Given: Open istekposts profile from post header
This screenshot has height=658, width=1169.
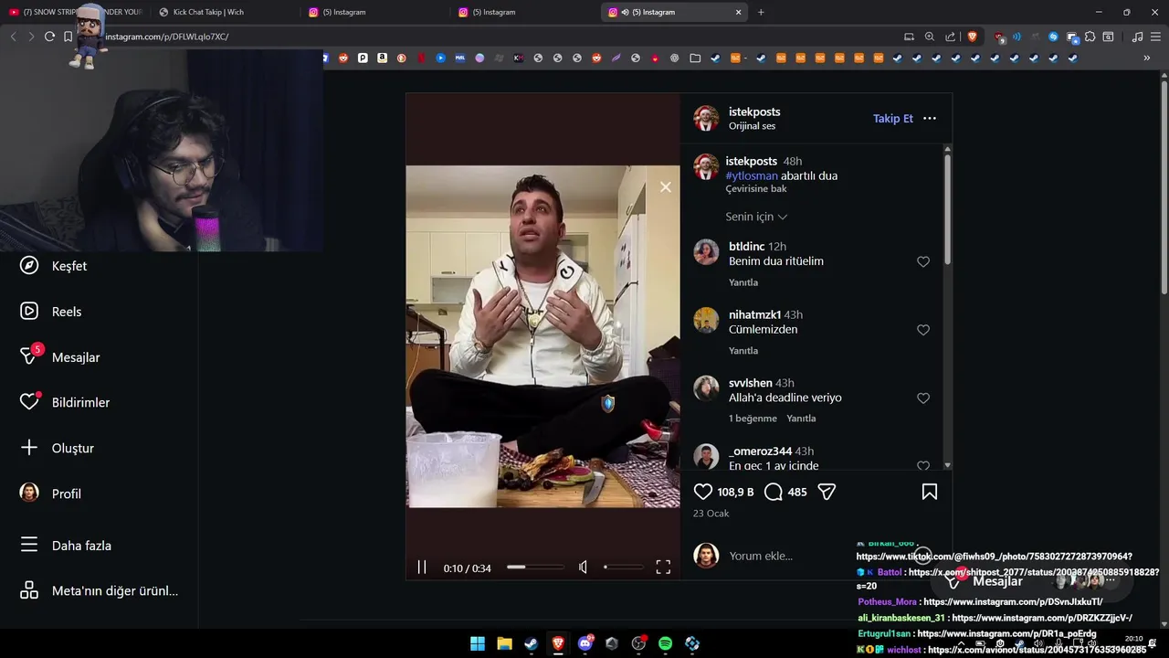Looking at the screenshot, I should click(x=754, y=111).
